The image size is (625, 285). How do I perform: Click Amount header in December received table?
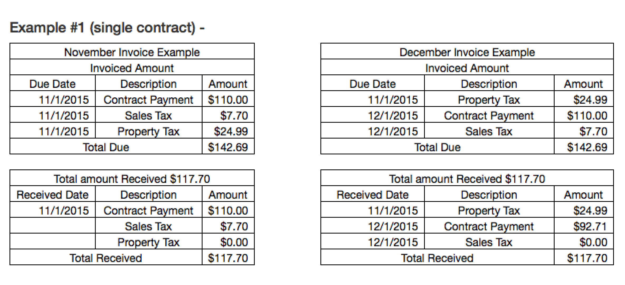(584, 194)
